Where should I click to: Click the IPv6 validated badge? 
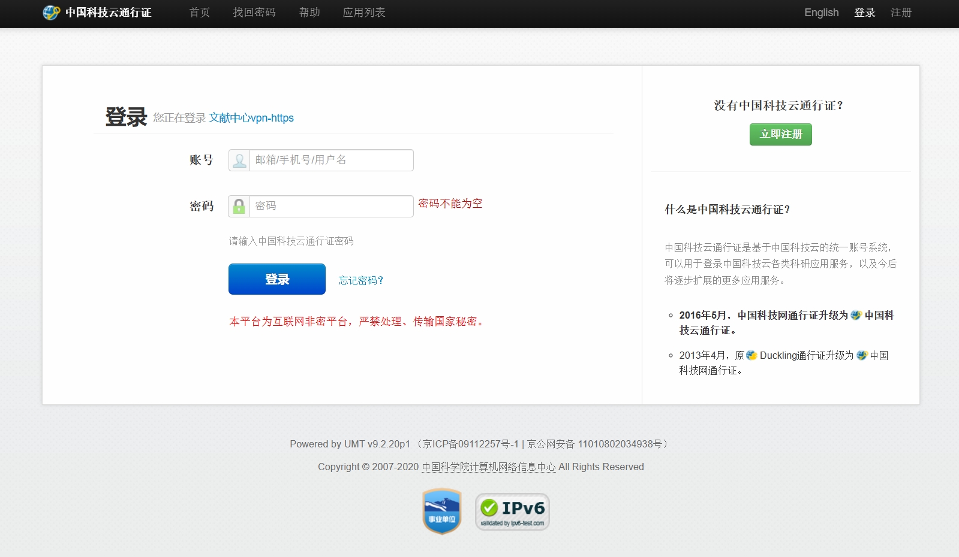pos(512,511)
